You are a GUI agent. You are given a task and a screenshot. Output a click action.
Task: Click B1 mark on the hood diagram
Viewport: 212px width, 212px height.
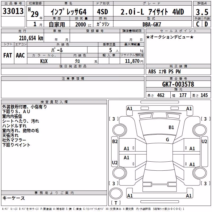[171, 127]
